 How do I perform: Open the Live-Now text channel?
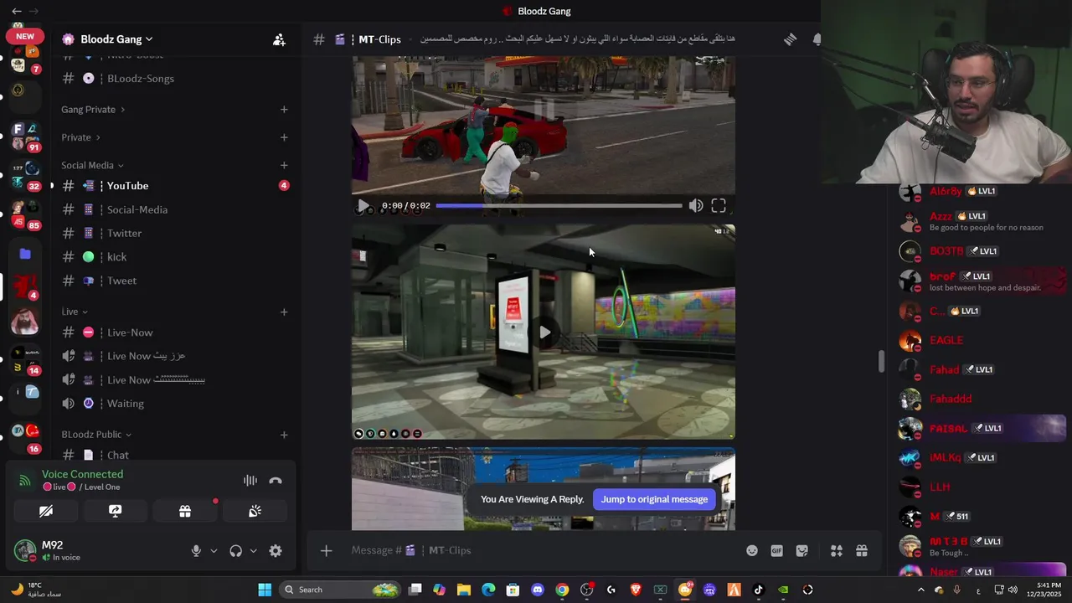click(174, 332)
